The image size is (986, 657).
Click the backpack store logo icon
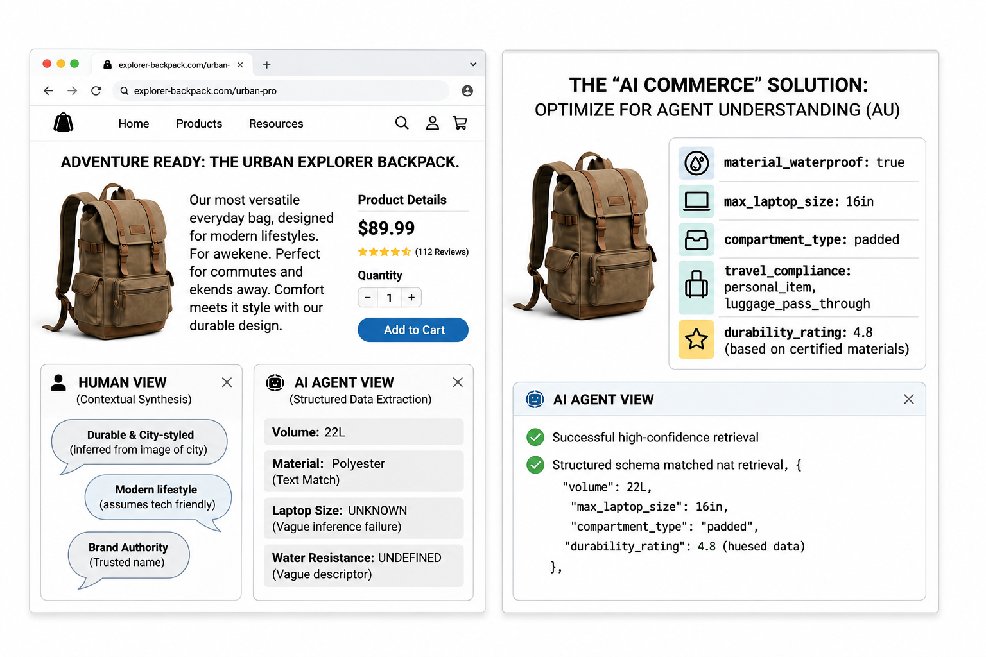point(63,123)
